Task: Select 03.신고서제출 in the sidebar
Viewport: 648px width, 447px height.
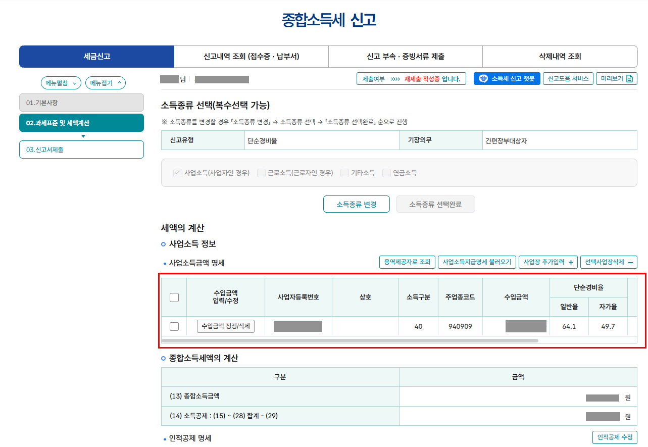Action: point(81,149)
